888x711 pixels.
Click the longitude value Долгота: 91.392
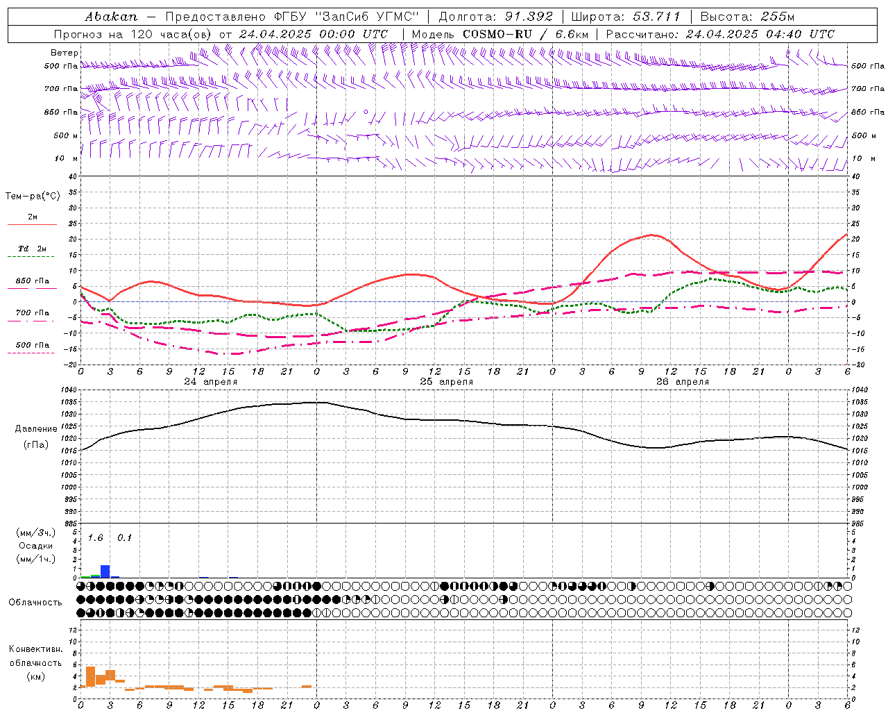click(x=496, y=17)
